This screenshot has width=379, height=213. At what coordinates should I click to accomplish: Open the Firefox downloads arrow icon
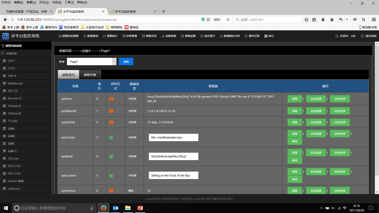point(323,20)
